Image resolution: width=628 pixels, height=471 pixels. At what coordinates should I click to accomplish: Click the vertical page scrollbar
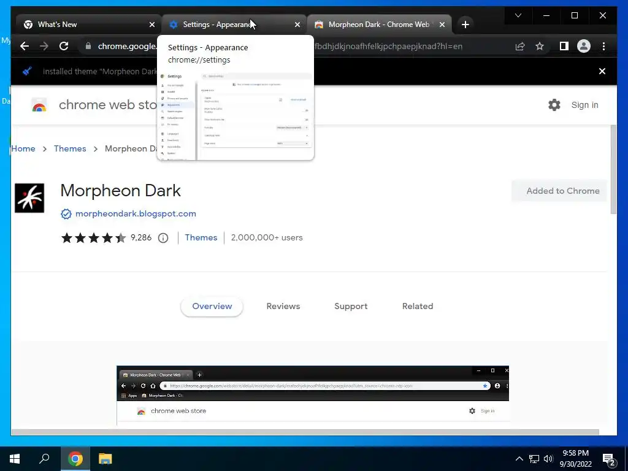pos(613,169)
